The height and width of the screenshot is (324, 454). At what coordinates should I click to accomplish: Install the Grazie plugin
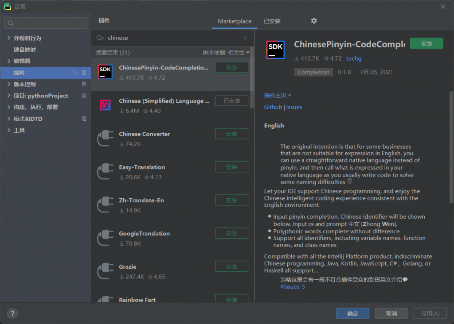(231, 266)
